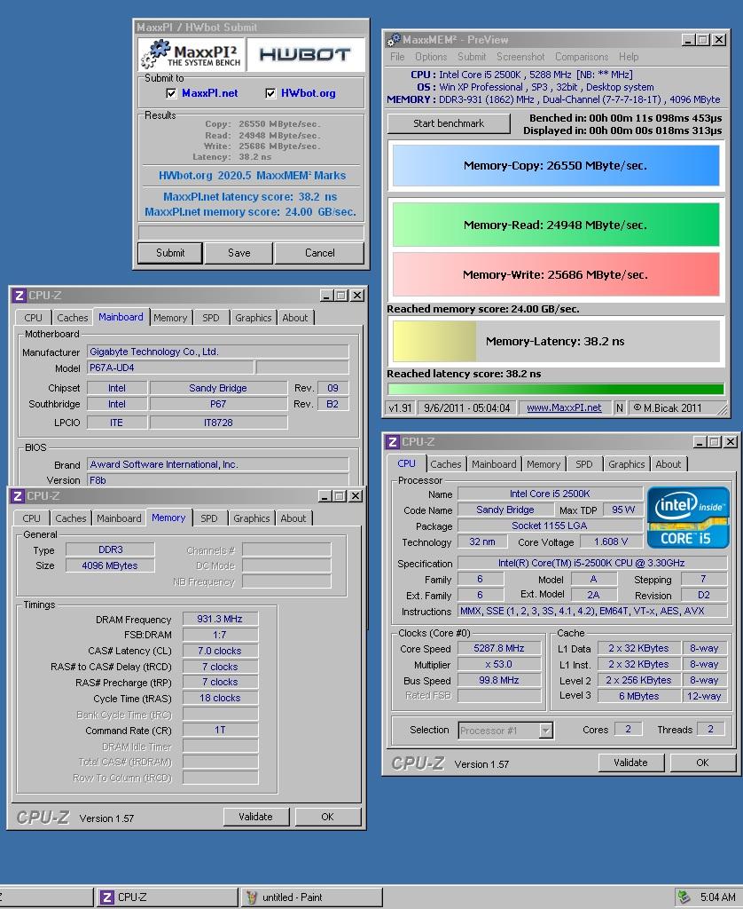
Task: Switch to Caches tab in Mainboard window
Action: (73, 318)
